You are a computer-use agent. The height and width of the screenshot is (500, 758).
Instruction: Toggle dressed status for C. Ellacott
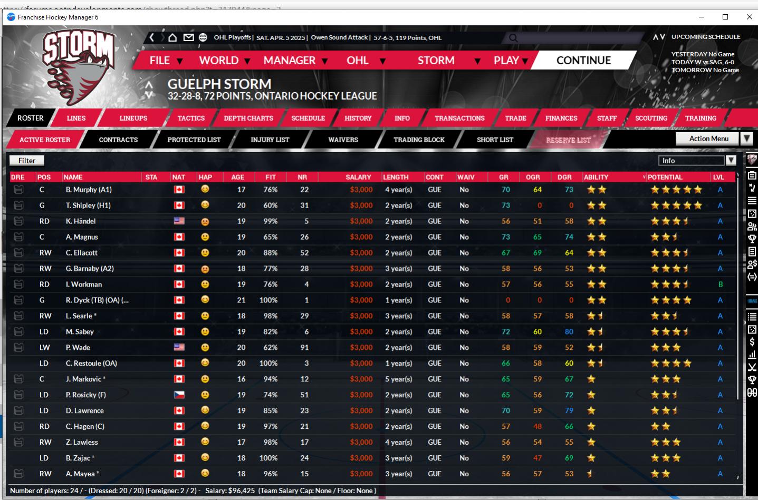pyautogui.click(x=18, y=253)
